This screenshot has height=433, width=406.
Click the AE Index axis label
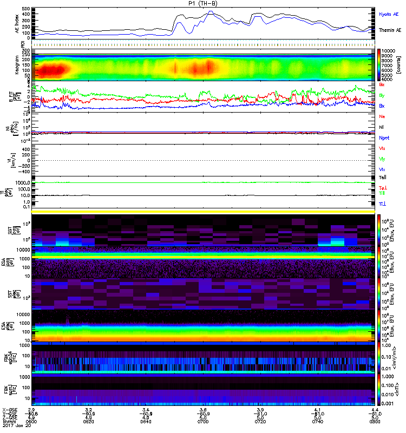pyautogui.click(x=17, y=24)
